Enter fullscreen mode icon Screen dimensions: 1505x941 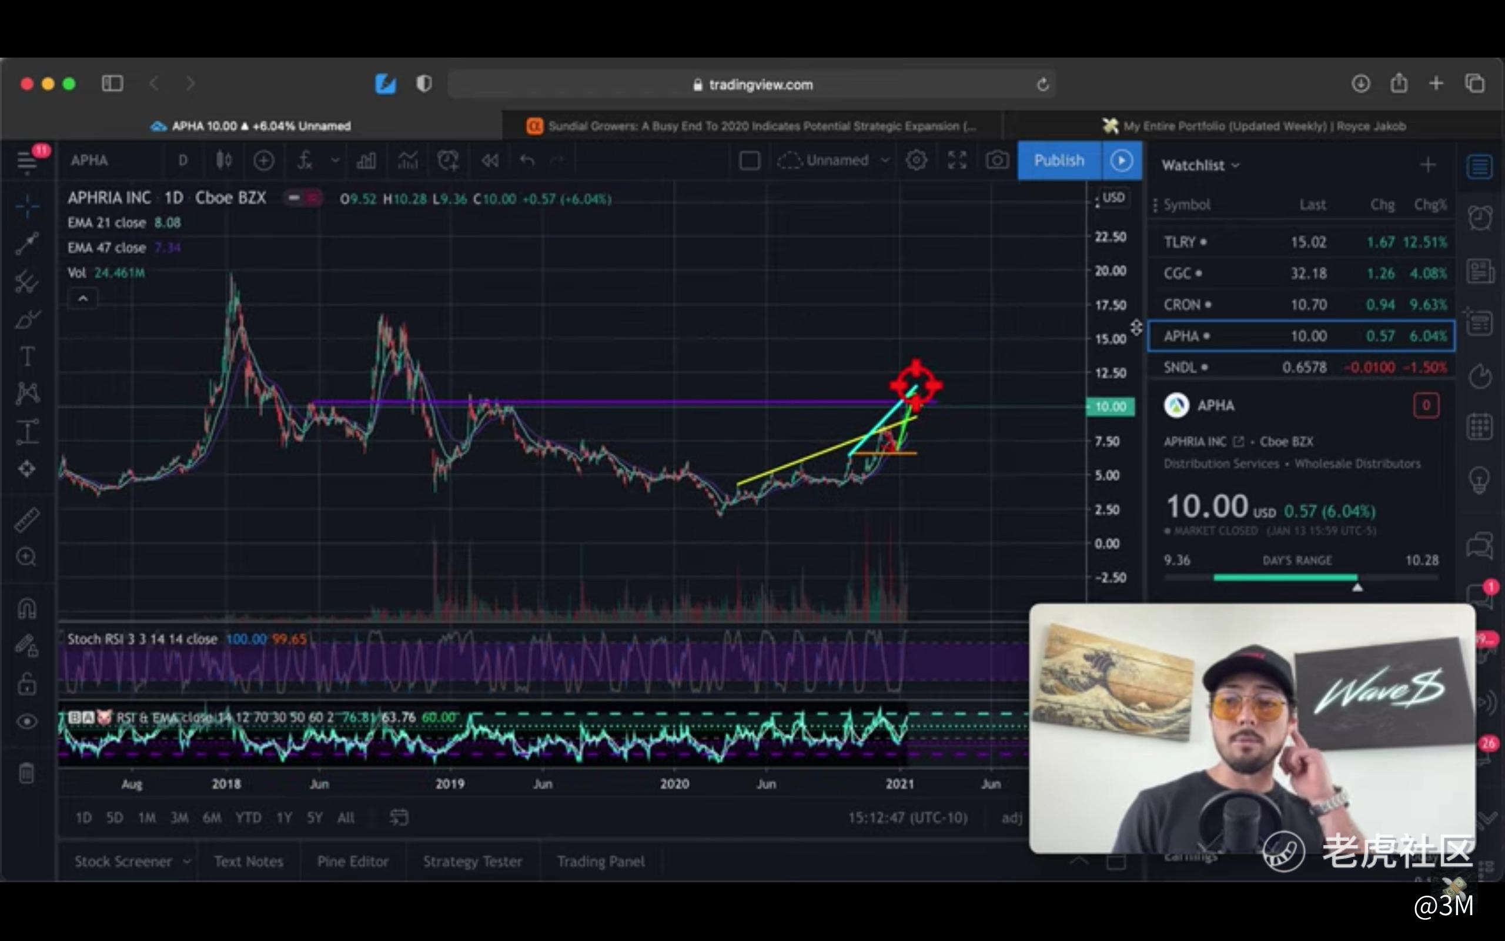pyautogui.click(x=956, y=161)
